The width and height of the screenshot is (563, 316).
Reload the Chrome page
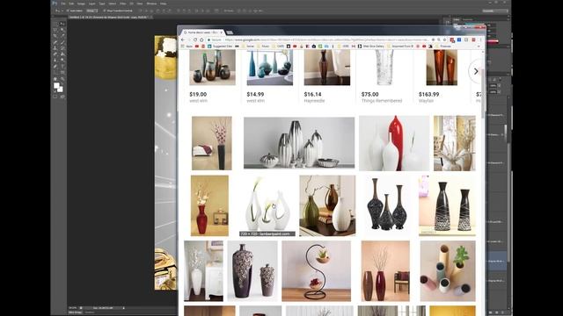tap(195, 39)
